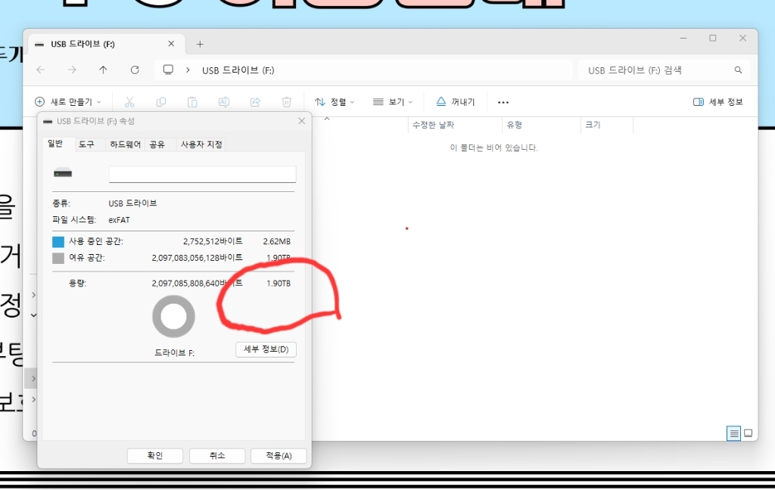Click the 확인 button
Image resolution: width=775 pixels, height=490 pixels.
pyautogui.click(x=155, y=455)
